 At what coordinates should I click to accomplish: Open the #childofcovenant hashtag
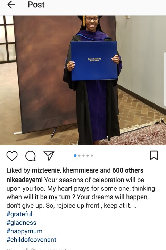point(31,240)
